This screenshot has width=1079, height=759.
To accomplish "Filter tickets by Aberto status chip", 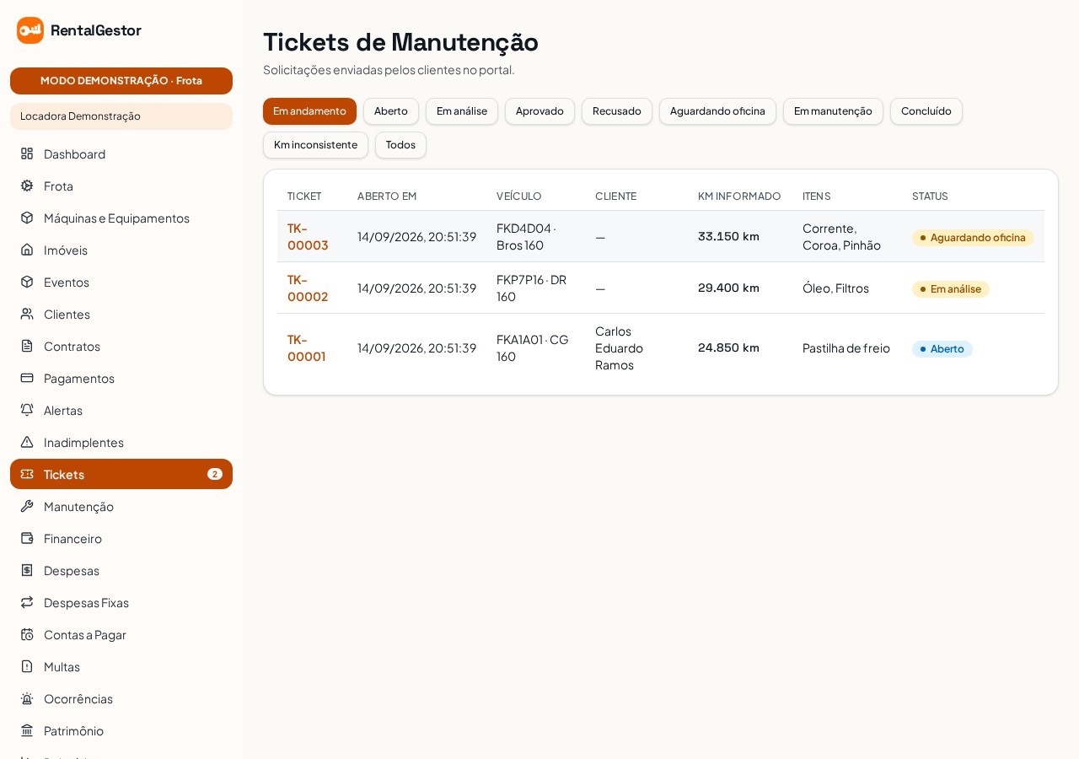I will [391, 111].
